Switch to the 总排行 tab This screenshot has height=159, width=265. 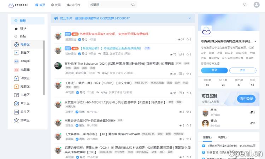[207, 137]
